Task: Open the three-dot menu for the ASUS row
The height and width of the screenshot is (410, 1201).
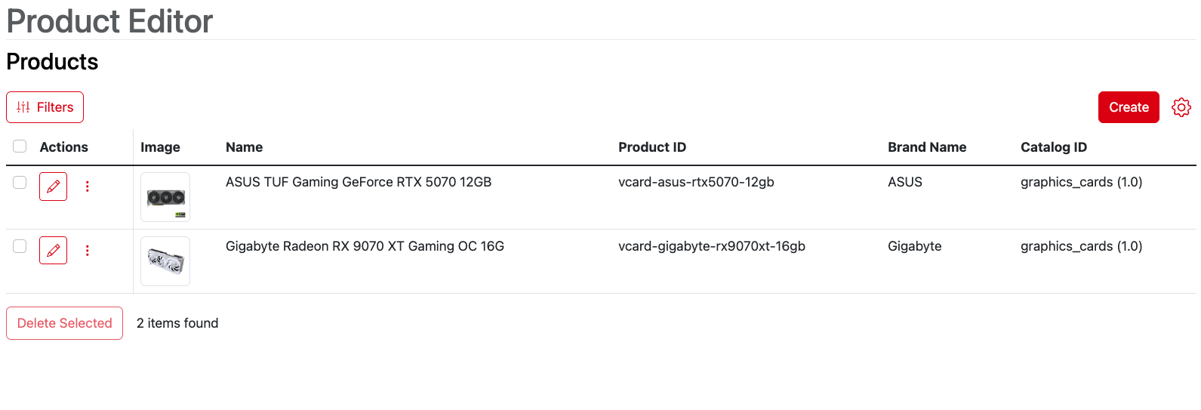Action: click(x=88, y=187)
